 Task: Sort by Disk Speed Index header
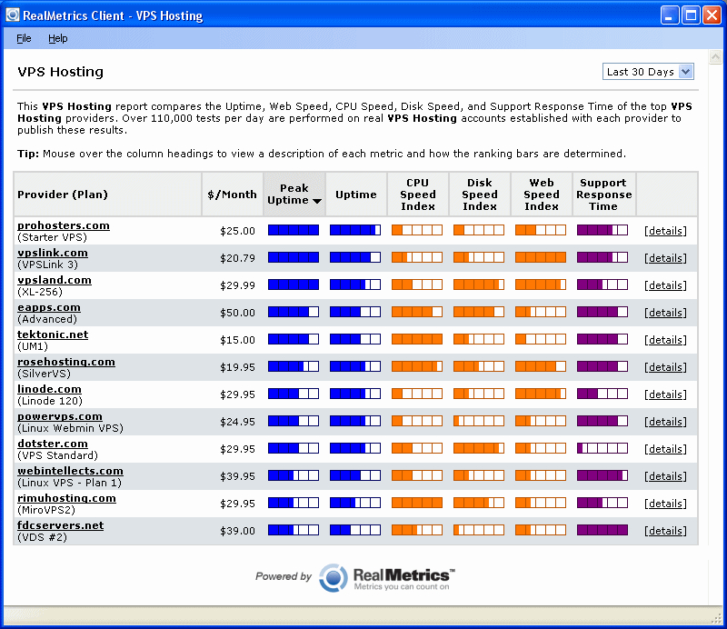pos(480,195)
